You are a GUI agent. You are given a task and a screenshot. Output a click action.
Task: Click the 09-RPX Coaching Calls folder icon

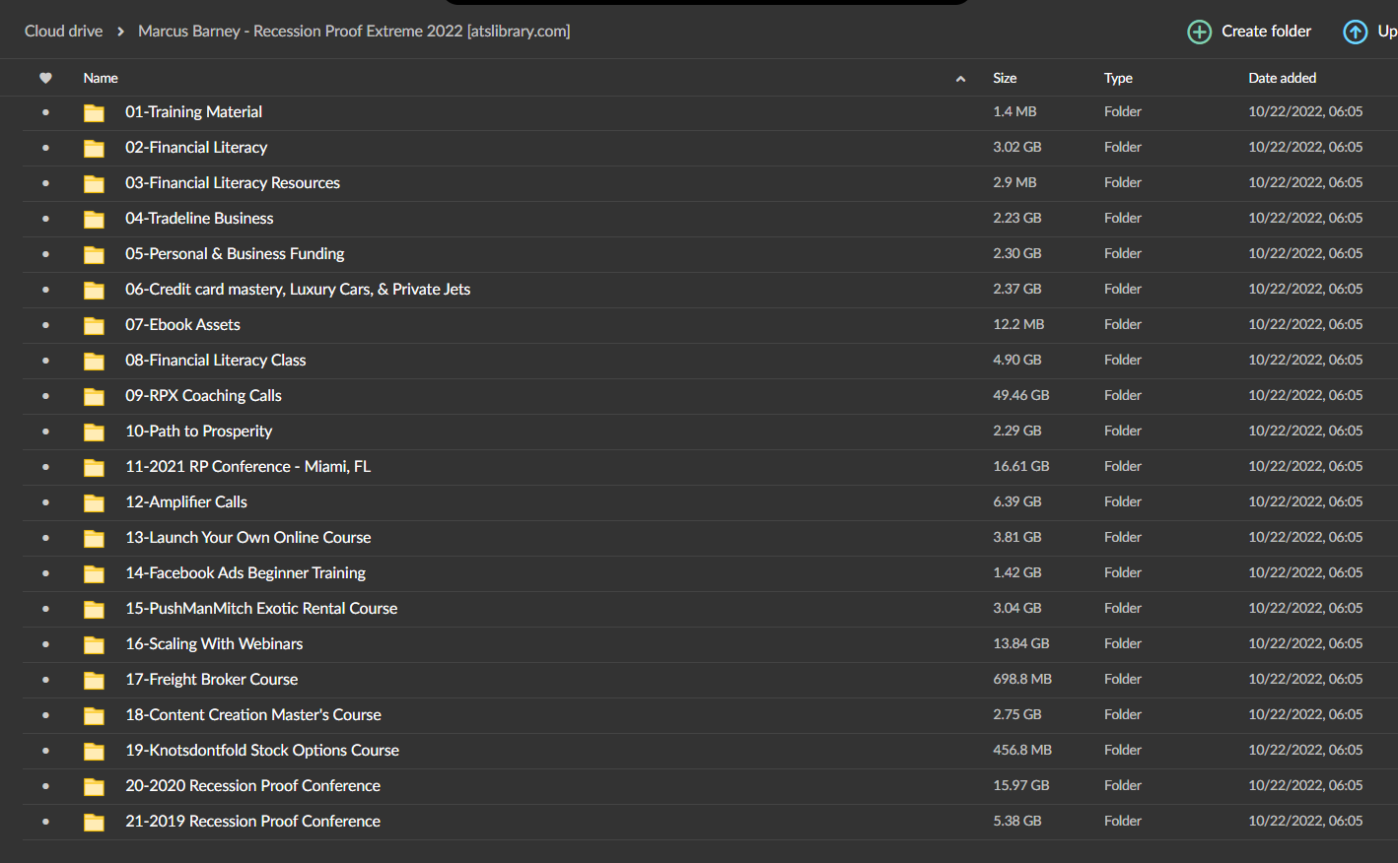click(94, 396)
